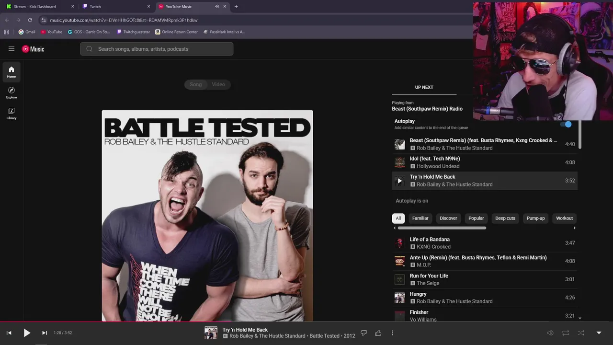Play Life of a Bandana by KXNG Crooked

pos(485,243)
